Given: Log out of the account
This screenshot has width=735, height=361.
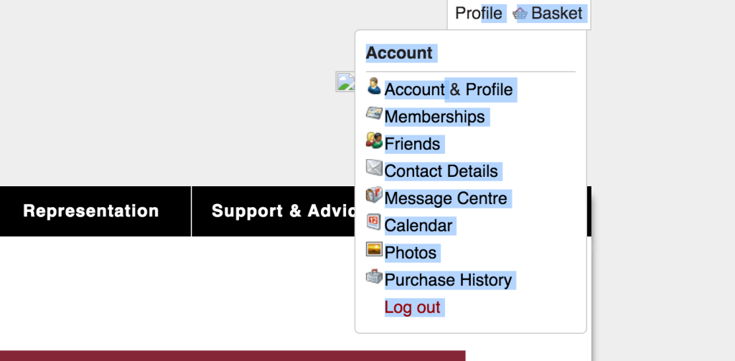Looking at the screenshot, I should pos(412,307).
